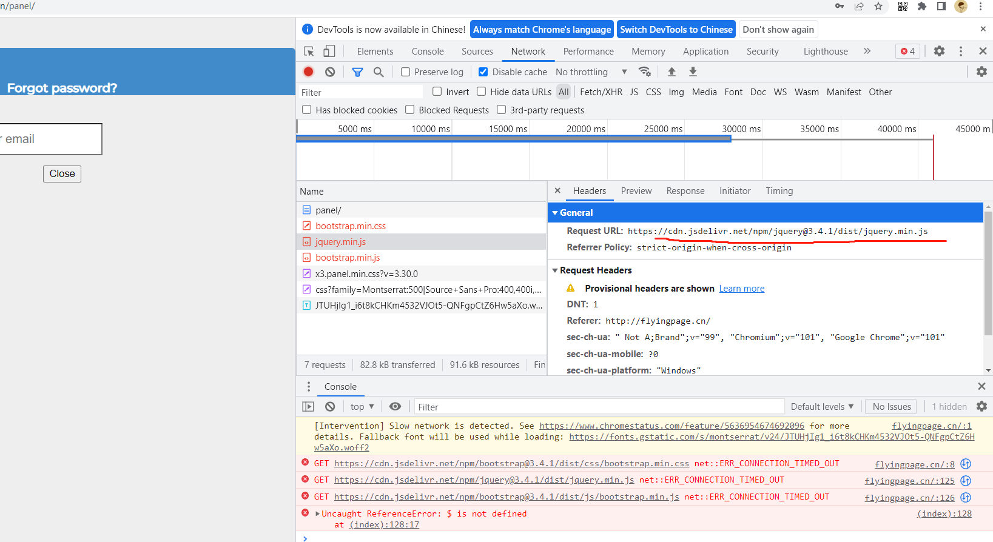Click the email input field on page
Image resolution: width=993 pixels, height=542 pixels.
point(50,139)
